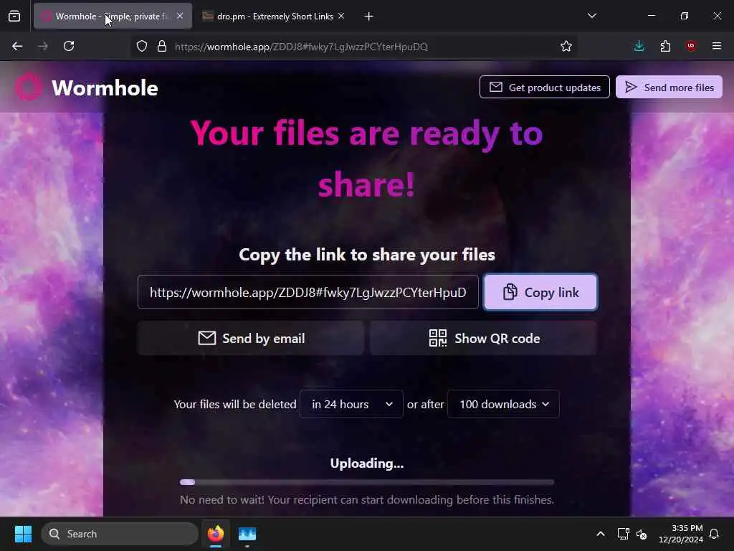Click the Show QR code button
The width and height of the screenshot is (734, 551).
(484, 339)
